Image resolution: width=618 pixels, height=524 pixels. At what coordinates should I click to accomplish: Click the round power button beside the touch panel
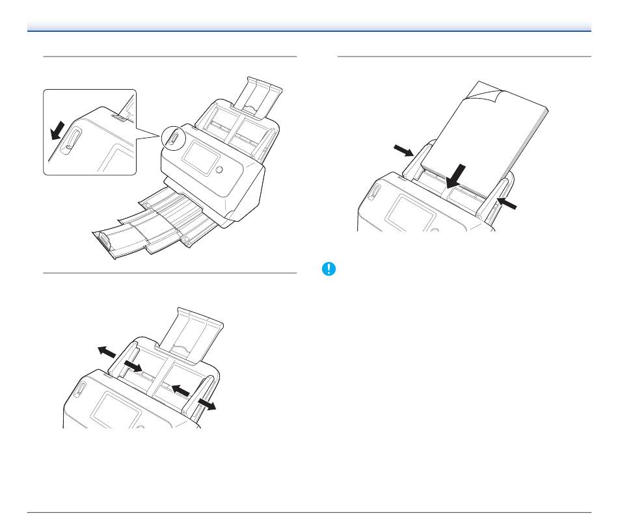[219, 170]
